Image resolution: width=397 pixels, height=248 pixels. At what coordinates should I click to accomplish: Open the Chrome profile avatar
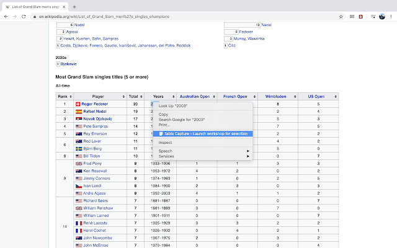click(x=382, y=17)
